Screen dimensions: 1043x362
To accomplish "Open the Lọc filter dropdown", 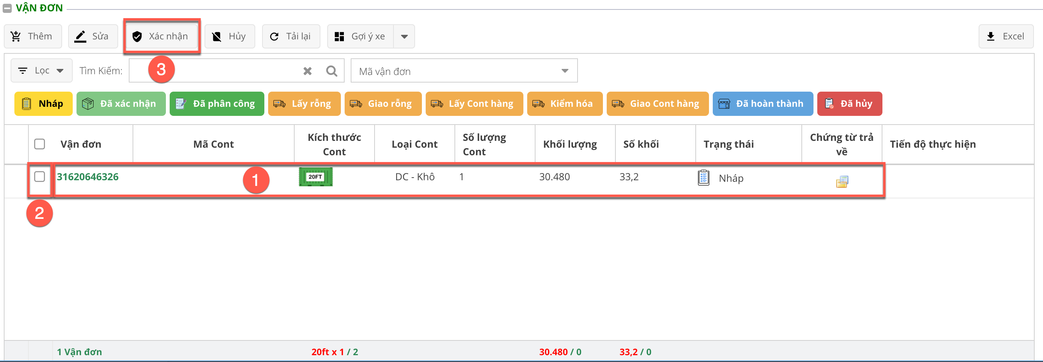I will pos(41,71).
